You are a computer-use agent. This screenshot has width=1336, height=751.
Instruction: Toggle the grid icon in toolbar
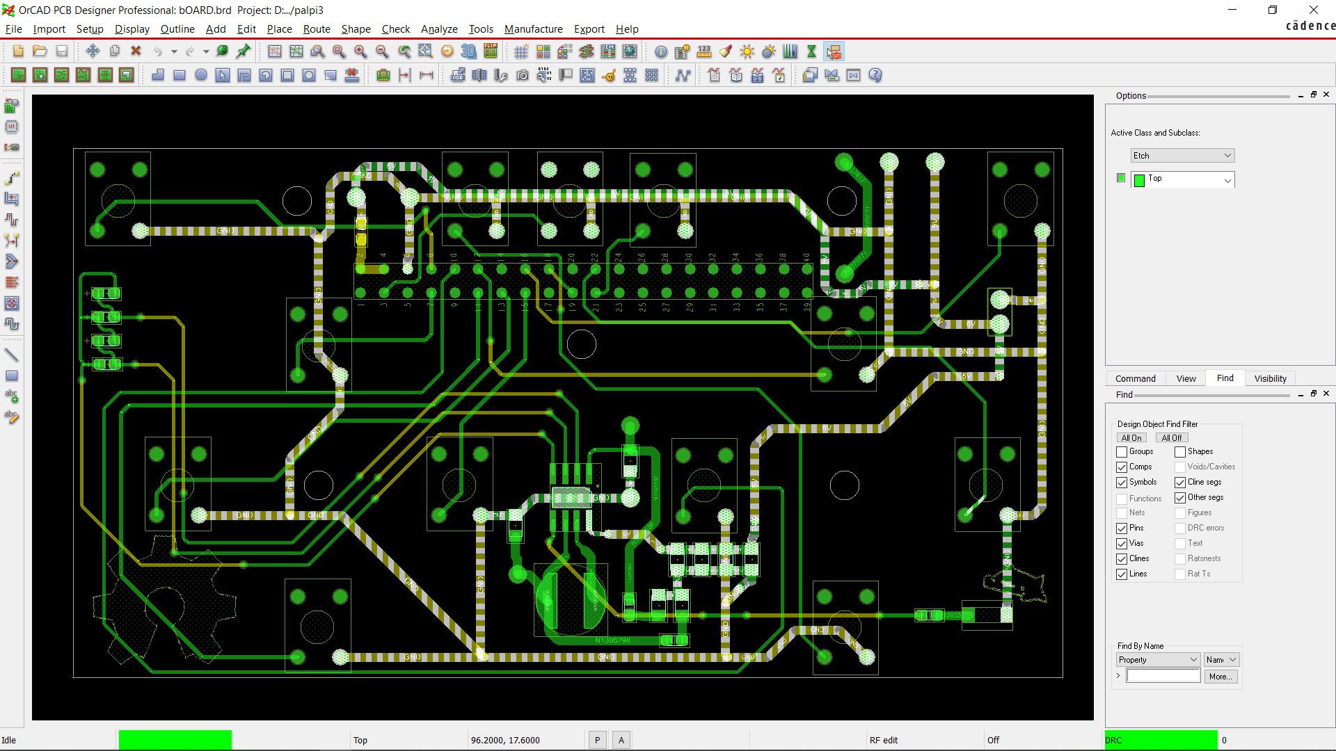coord(521,51)
